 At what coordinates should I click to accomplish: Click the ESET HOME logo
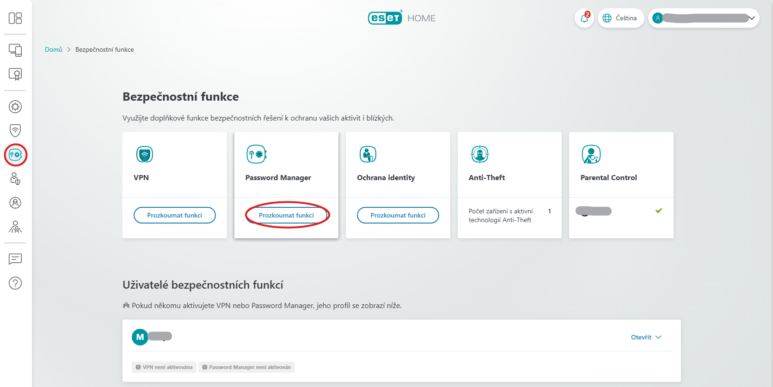coord(402,18)
